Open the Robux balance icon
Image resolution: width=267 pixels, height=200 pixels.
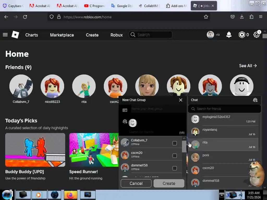tap(242, 35)
